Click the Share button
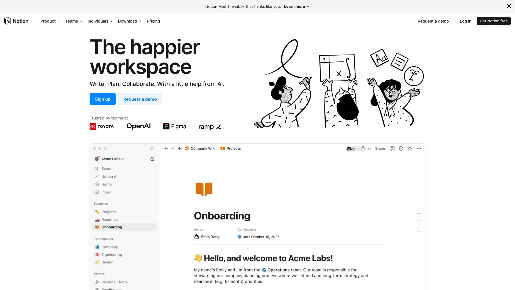Image resolution: width=515 pixels, height=290 pixels. [x=380, y=148]
